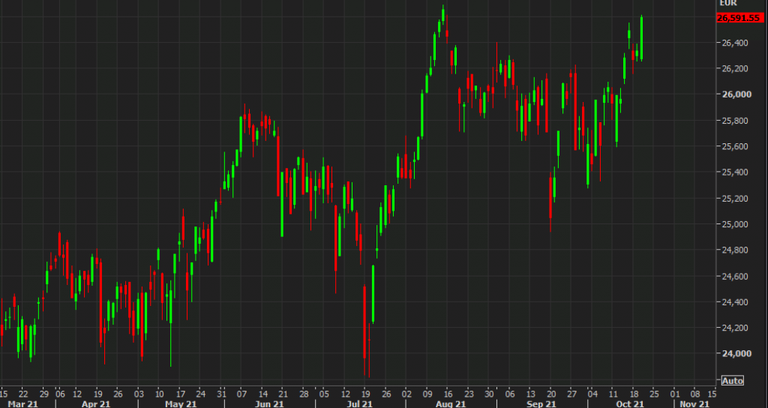This screenshot has width=768, height=408.
Task: Click the 14 date tick label
Action: tap(262, 393)
